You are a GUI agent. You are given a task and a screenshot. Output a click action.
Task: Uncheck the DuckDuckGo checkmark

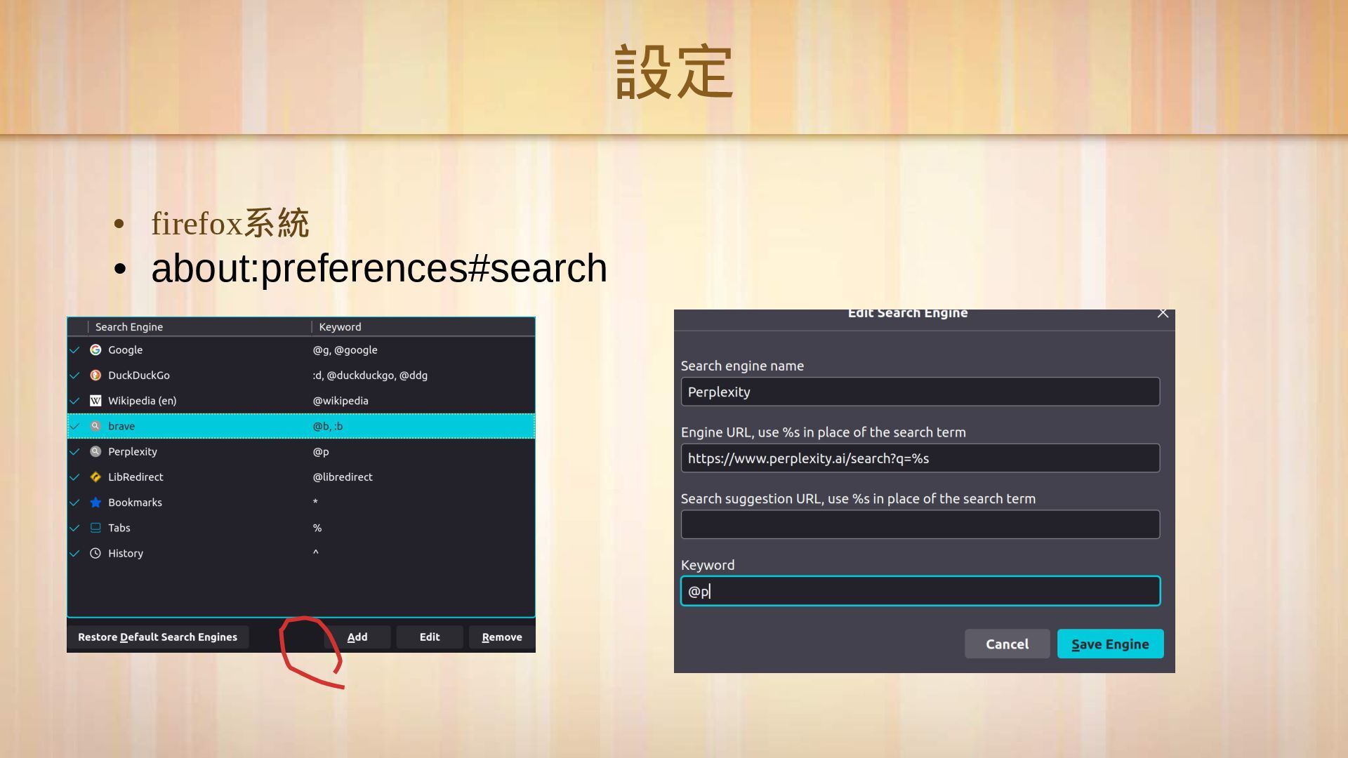click(x=74, y=375)
